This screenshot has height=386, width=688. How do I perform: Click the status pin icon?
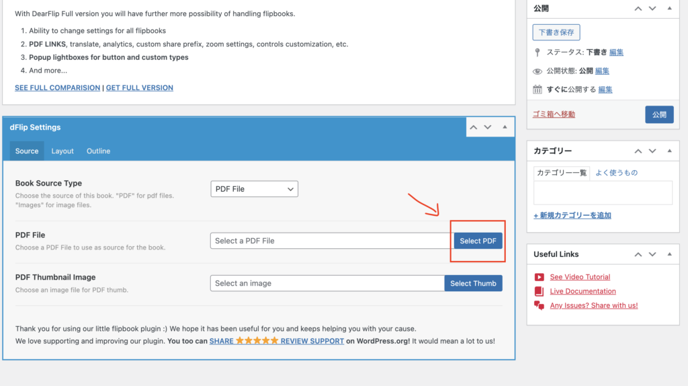tap(537, 52)
